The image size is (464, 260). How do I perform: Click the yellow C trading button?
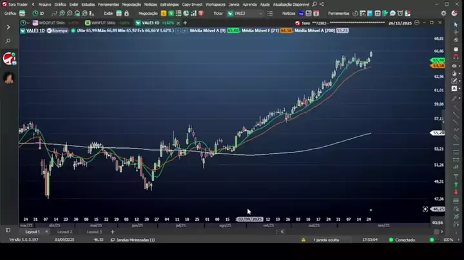coord(162,13)
